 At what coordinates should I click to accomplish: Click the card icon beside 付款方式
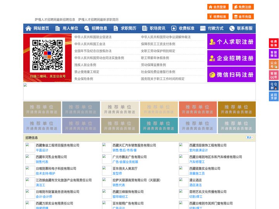[203, 28]
